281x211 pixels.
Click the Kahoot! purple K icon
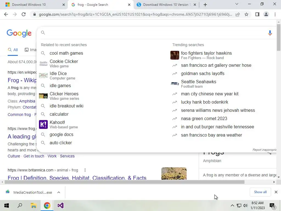(x=43, y=124)
